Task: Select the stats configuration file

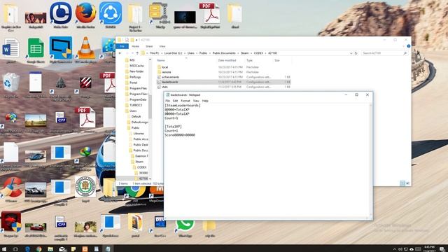Action: click(164, 87)
